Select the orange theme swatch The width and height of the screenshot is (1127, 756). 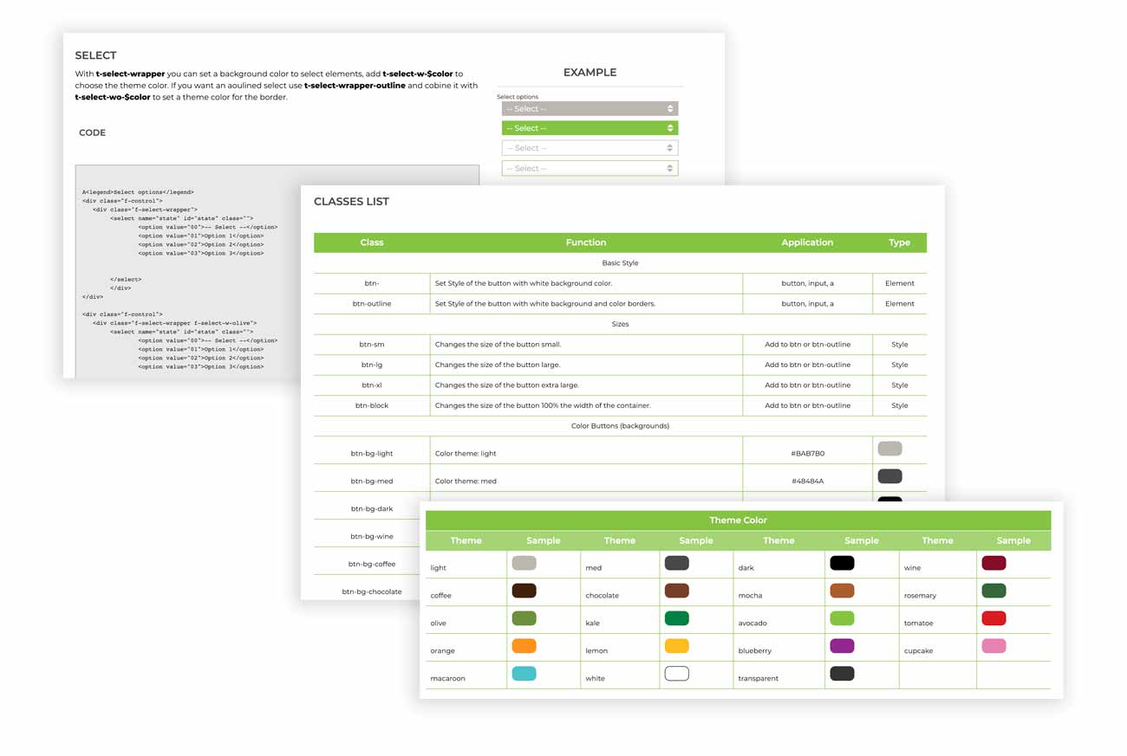(524, 646)
